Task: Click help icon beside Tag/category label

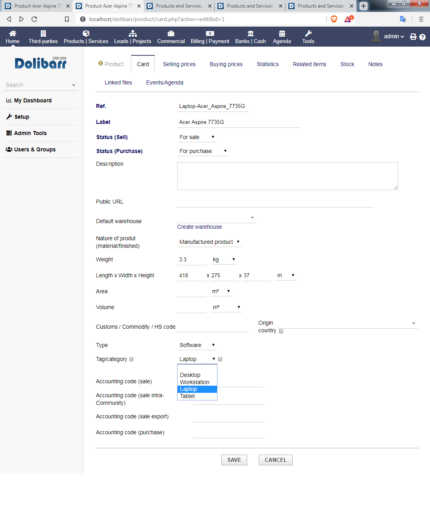Action: coord(131,359)
